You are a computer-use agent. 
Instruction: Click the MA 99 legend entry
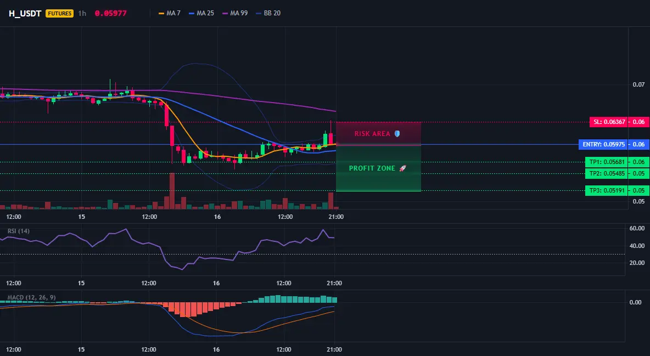coord(235,13)
